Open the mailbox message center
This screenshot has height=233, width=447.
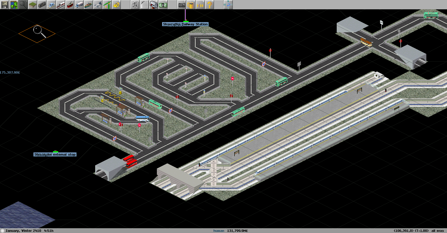[x=154, y=5]
